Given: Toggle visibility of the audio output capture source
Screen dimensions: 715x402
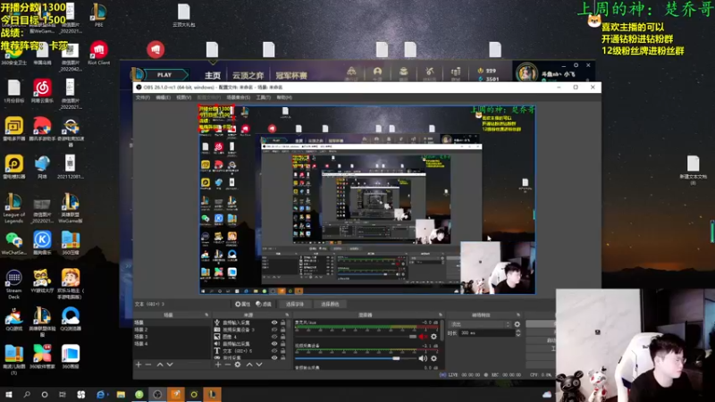Looking at the screenshot, I should 274,344.
